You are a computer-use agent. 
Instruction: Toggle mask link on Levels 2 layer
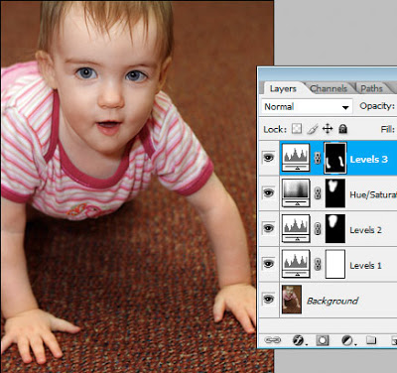[318, 228]
